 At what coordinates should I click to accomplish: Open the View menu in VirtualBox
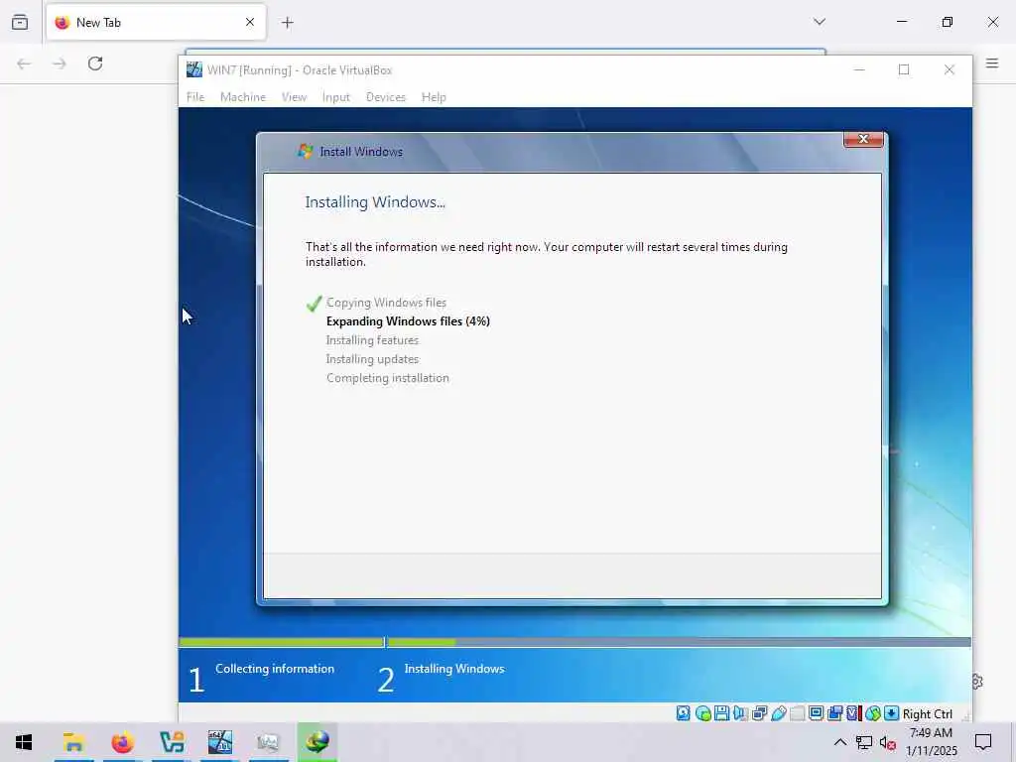tap(294, 97)
